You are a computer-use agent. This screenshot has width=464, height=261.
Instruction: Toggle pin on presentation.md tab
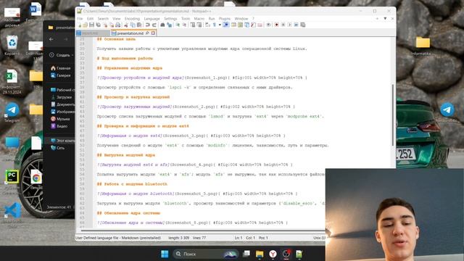tap(147, 33)
